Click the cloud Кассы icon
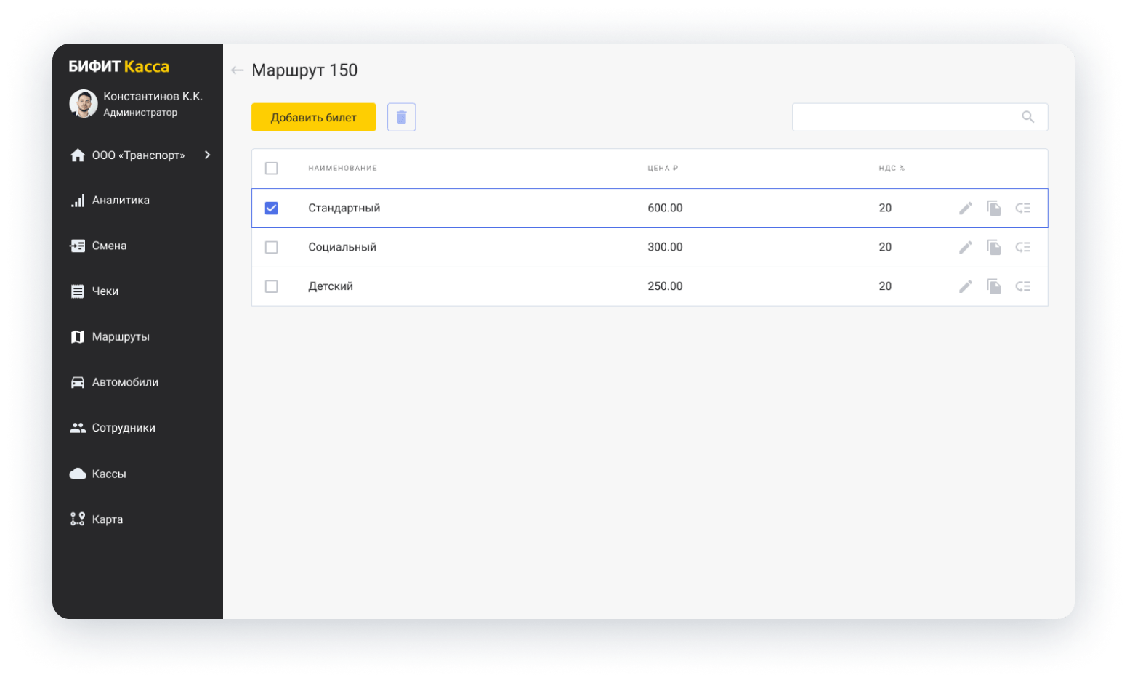Screen dimensions: 1127x680 pyautogui.click(x=78, y=474)
